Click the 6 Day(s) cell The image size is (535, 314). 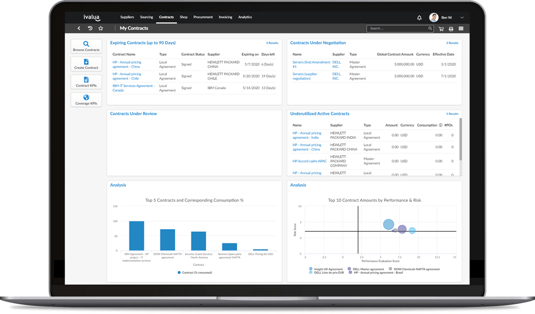click(x=267, y=65)
